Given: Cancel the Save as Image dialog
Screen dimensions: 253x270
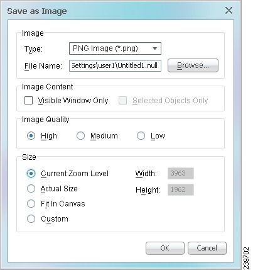Looking at the screenshot, I should [x=207, y=248].
